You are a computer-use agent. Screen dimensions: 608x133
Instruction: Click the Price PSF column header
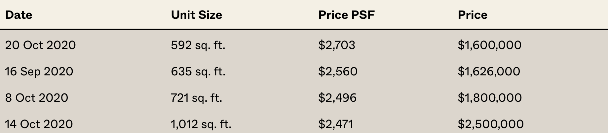coord(346,15)
